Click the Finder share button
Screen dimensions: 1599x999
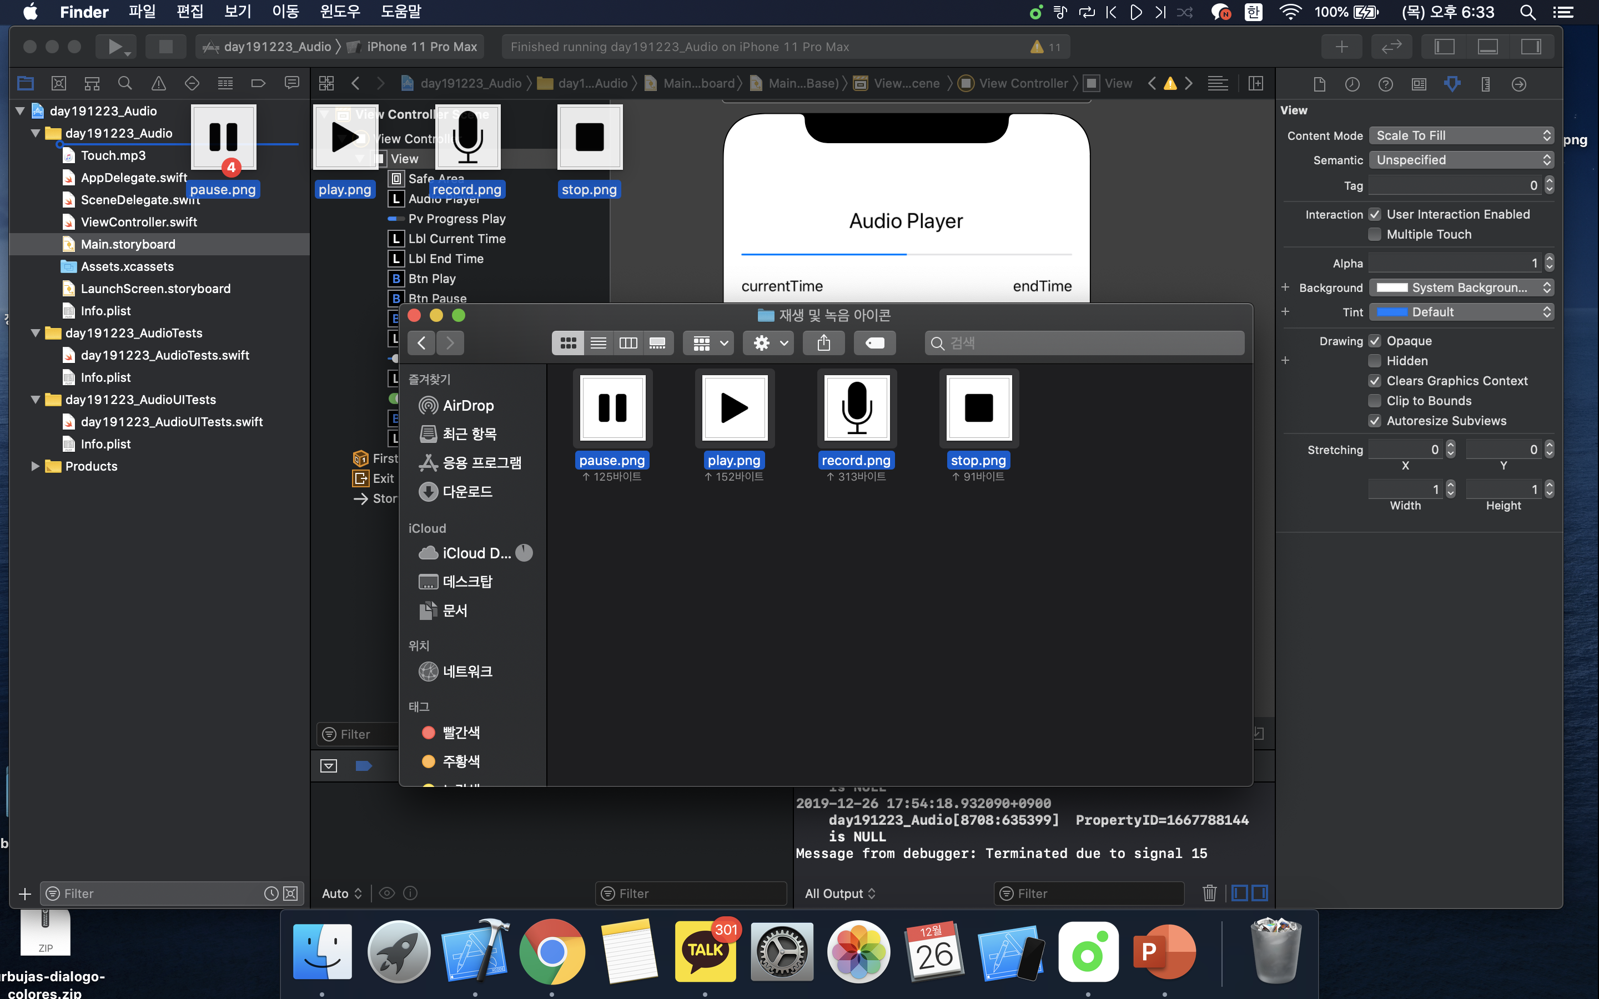coord(823,343)
